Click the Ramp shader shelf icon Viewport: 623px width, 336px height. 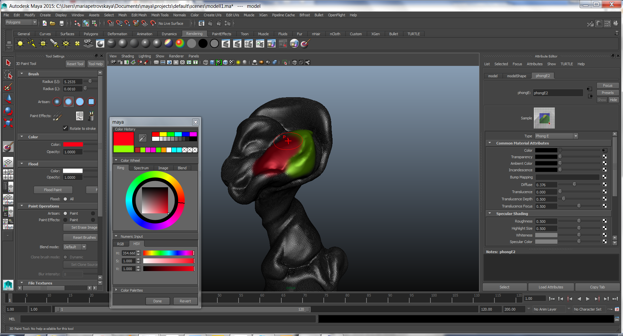pyautogui.click(x=180, y=43)
